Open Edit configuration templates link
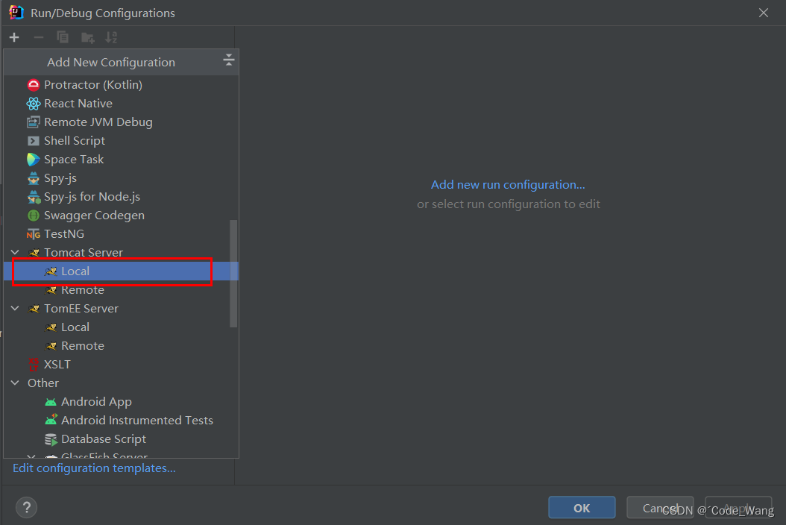This screenshot has width=786, height=525. (94, 468)
